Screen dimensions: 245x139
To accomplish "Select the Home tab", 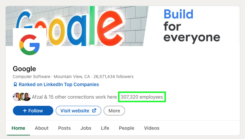I will (18, 128).
